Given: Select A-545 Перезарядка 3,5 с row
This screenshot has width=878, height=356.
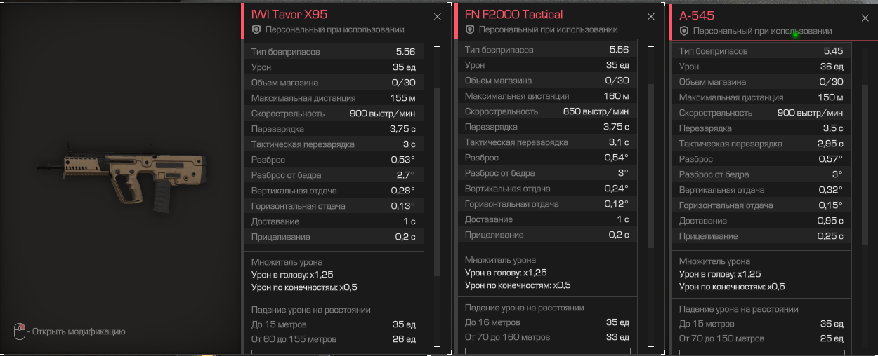Looking at the screenshot, I should [x=762, y=128].
